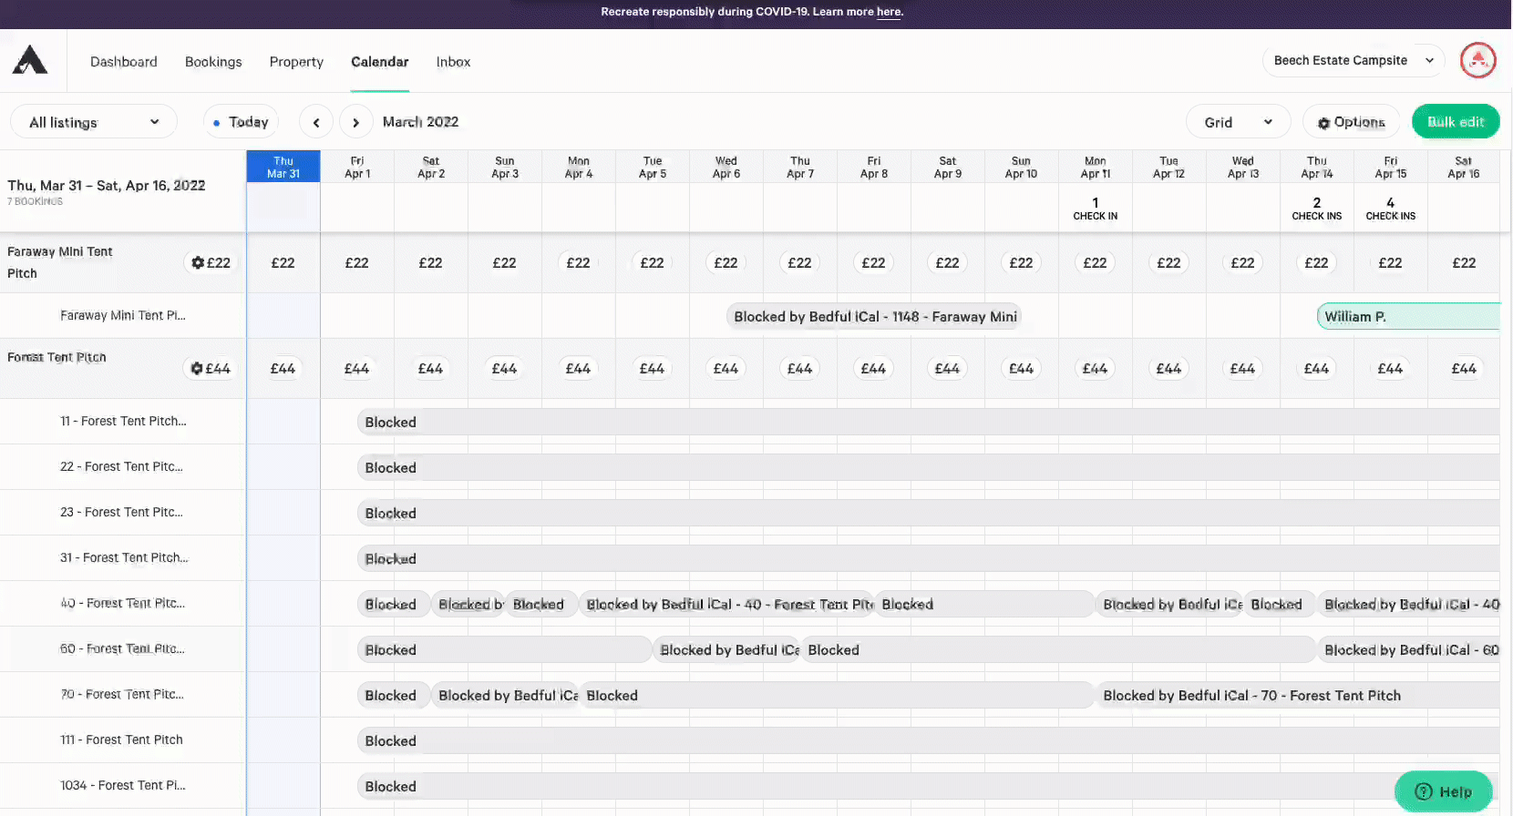The width and height of the screenshot is (1513, 816).
Task: Edit Forest Tent £44 price on Apr 8
Action: (x=874, y=368)
